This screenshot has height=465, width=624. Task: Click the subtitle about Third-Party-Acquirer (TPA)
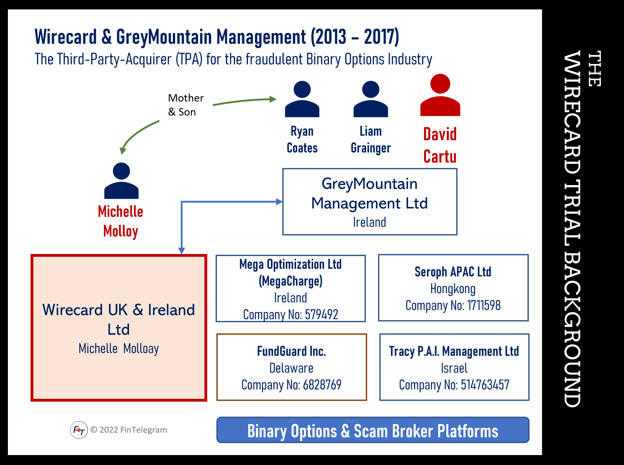pyautogui.click(x=233, y=59)
